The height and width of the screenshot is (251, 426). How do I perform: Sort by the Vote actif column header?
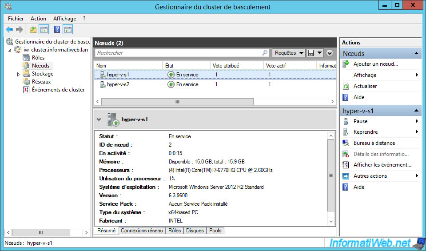point(290,66)
